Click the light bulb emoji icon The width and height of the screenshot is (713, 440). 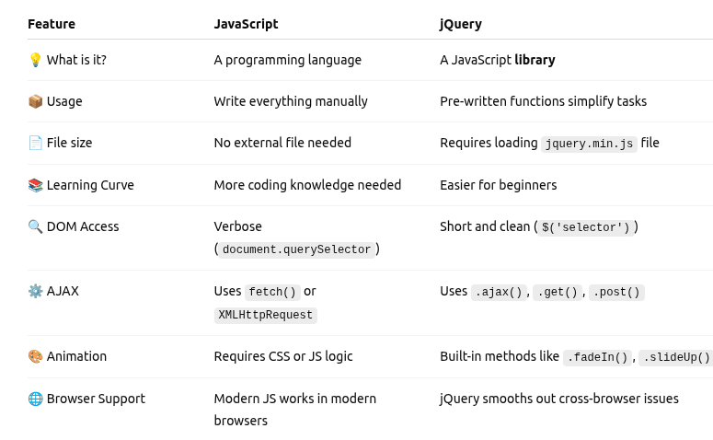click(36, 60)
